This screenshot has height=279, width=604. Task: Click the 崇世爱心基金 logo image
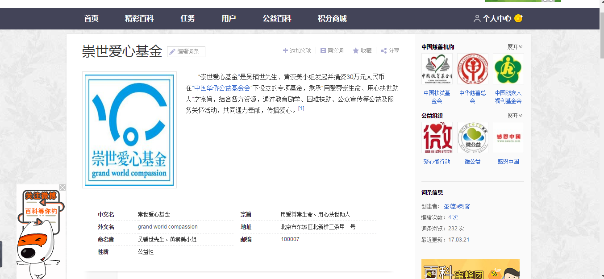129,129
